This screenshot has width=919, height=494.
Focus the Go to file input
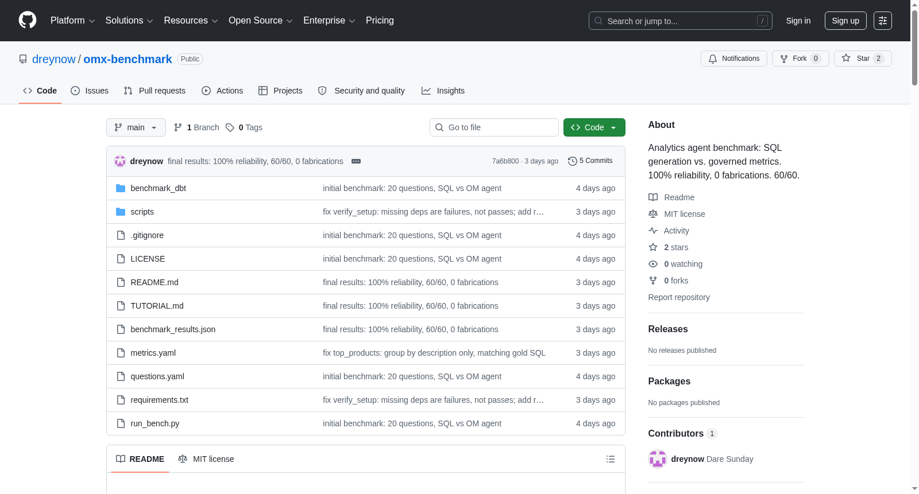(494, 127)
